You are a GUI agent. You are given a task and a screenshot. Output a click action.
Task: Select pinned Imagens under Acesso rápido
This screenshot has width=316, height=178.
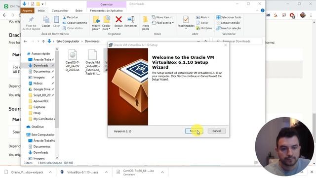tap(39, 78)
